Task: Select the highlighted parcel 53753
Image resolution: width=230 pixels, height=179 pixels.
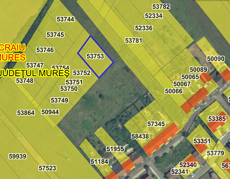Action: 96,57
